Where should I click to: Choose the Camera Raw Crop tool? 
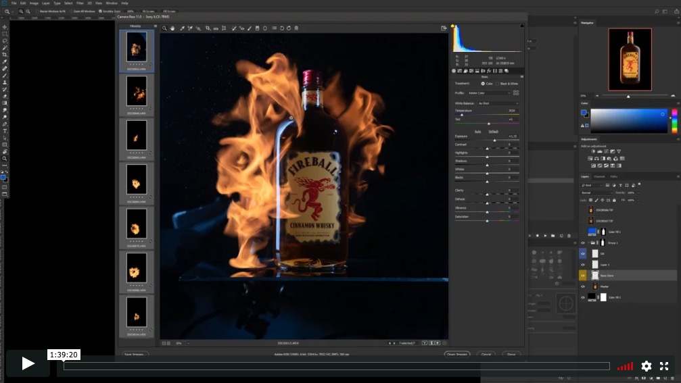(208, 28)
